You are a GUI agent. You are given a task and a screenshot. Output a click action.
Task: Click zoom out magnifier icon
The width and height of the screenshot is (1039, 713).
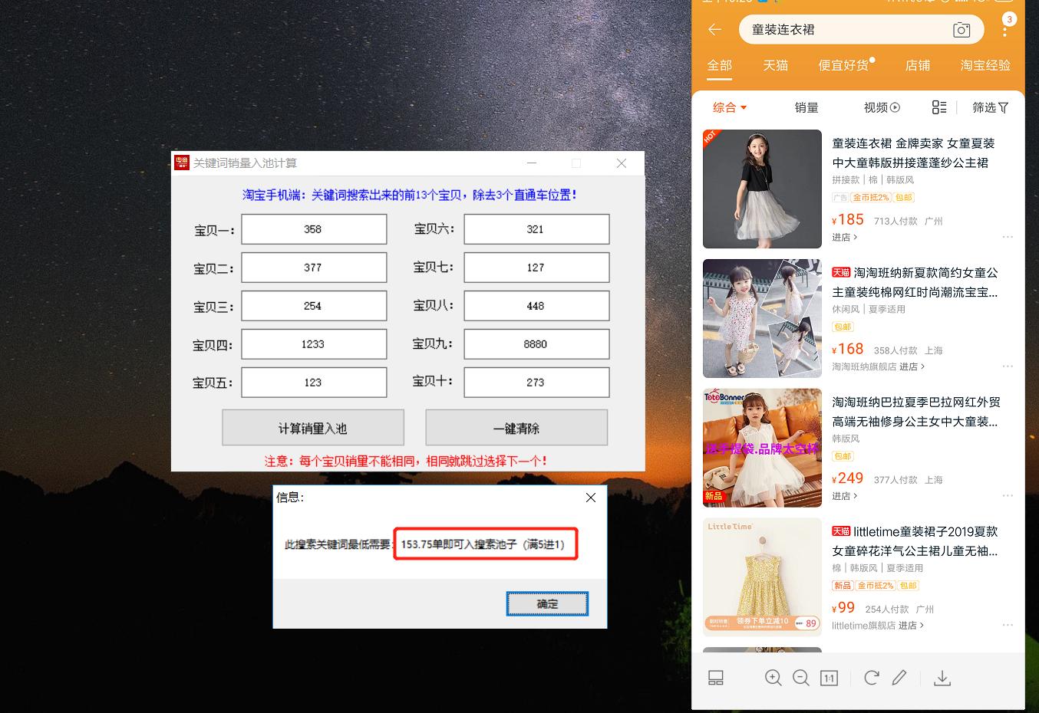tap(801, 678)
